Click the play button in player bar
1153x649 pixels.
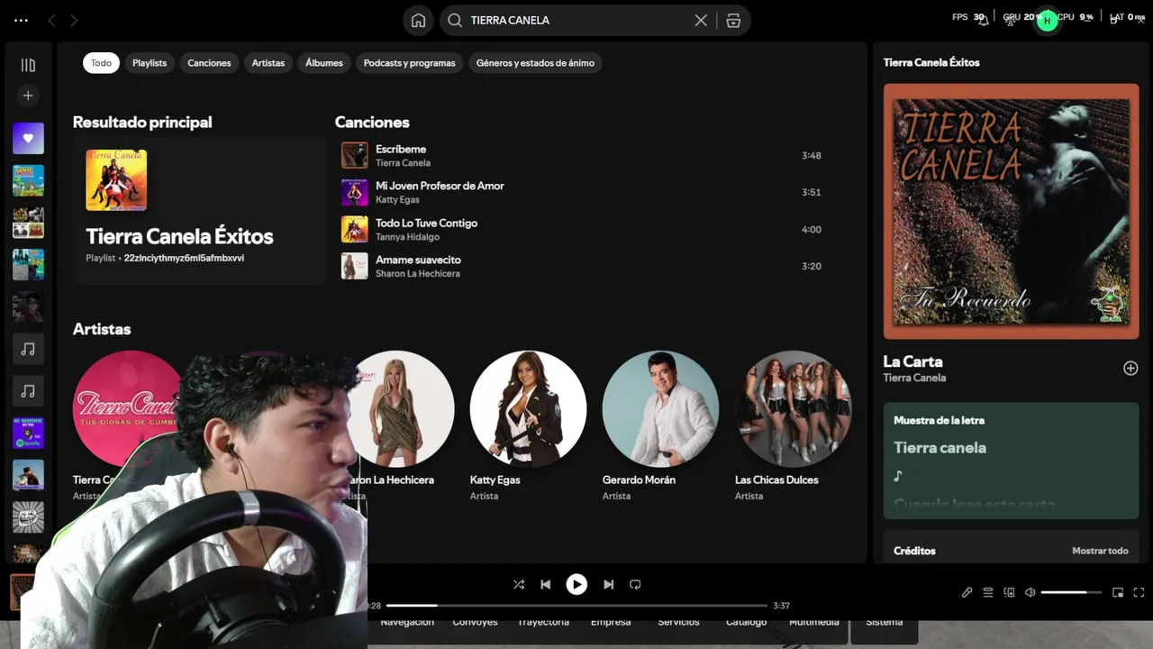click(576, 584)
